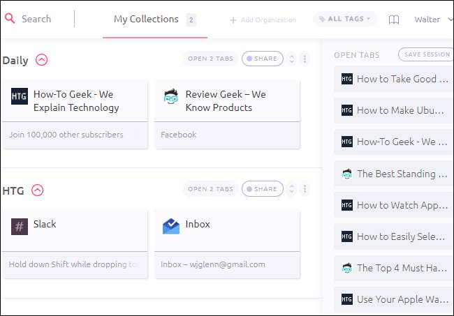Screen dimensions: 454x316
Task: Open the ALL TAGS dropdown
Action: (345, 19)
